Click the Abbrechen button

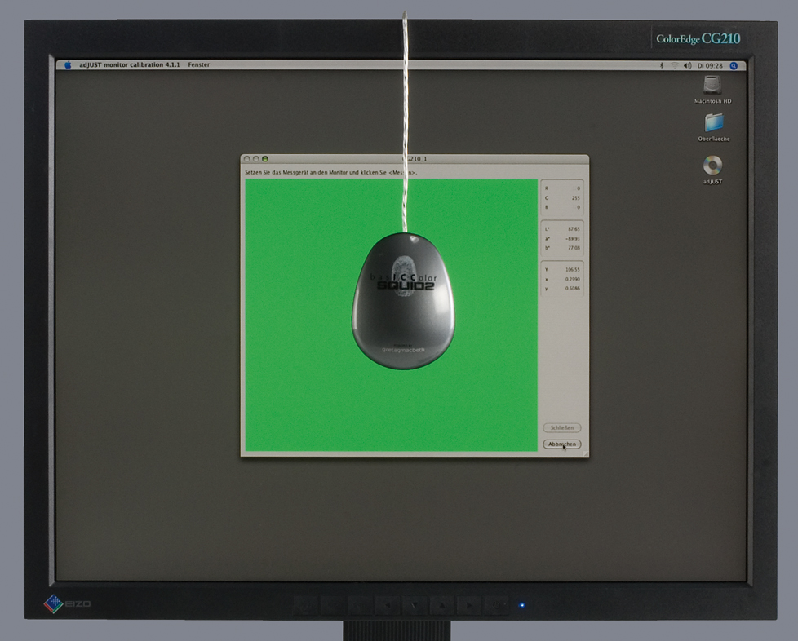pos(562,444)
